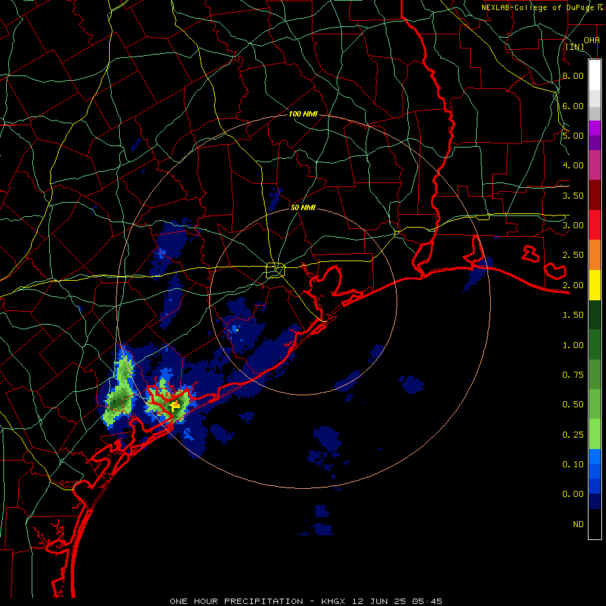Image resolution: width=606 pixels, height=606 pixels.
Task: Click the "50 NMI" range ring label
Action: 303,207
